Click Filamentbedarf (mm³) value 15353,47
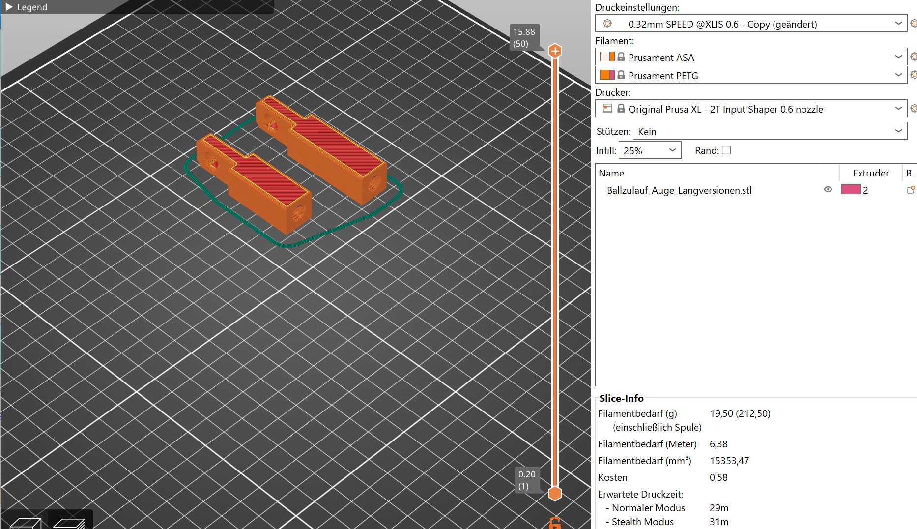917x529 pixels. 729,461
